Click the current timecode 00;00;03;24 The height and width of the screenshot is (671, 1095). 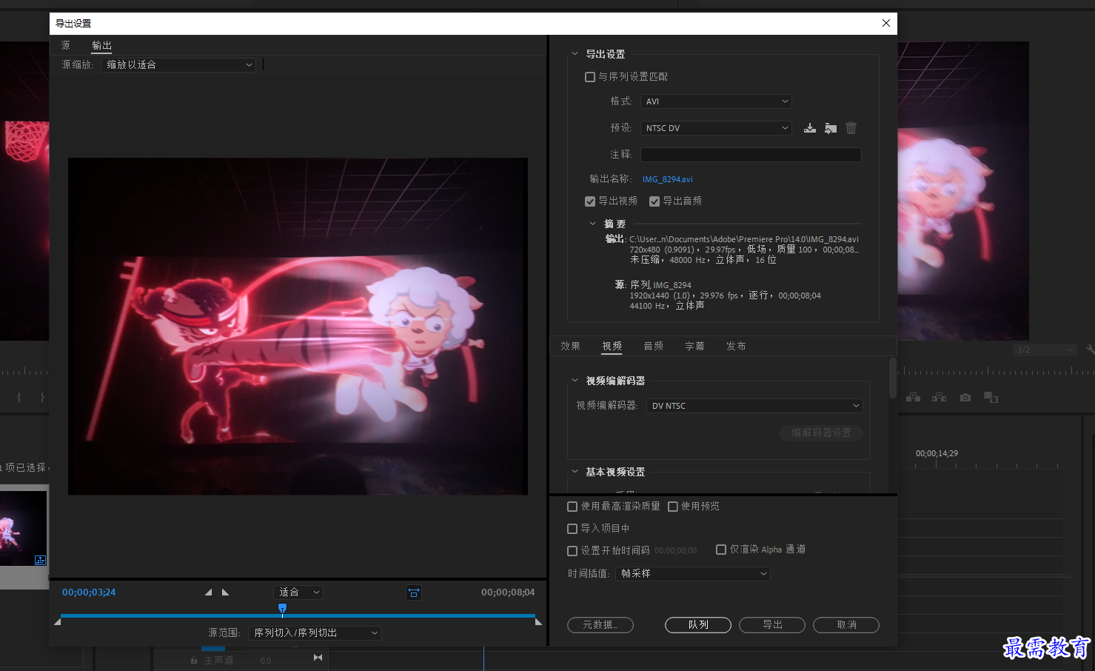[x=89, y=592]
